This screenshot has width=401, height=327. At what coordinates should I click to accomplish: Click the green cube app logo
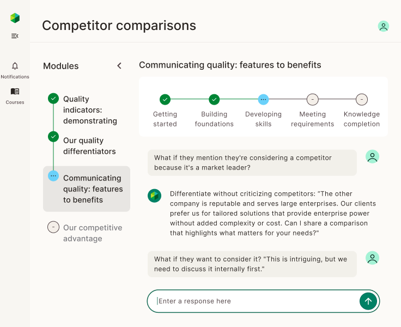click(15, 18)
